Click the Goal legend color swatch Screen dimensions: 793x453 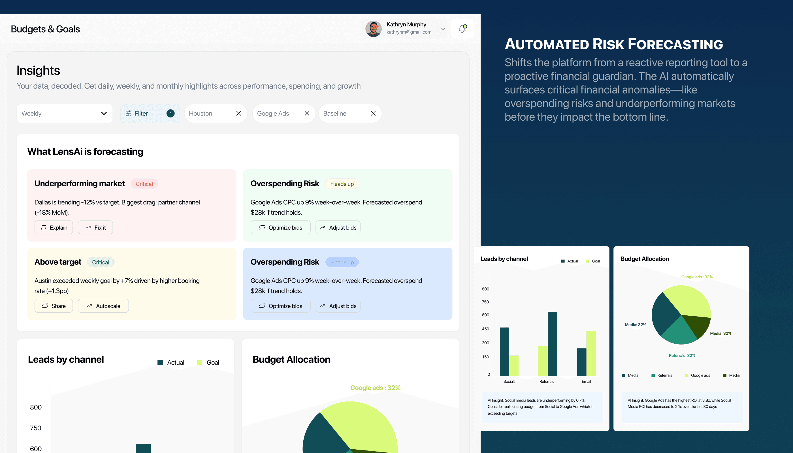click(199, 362)
